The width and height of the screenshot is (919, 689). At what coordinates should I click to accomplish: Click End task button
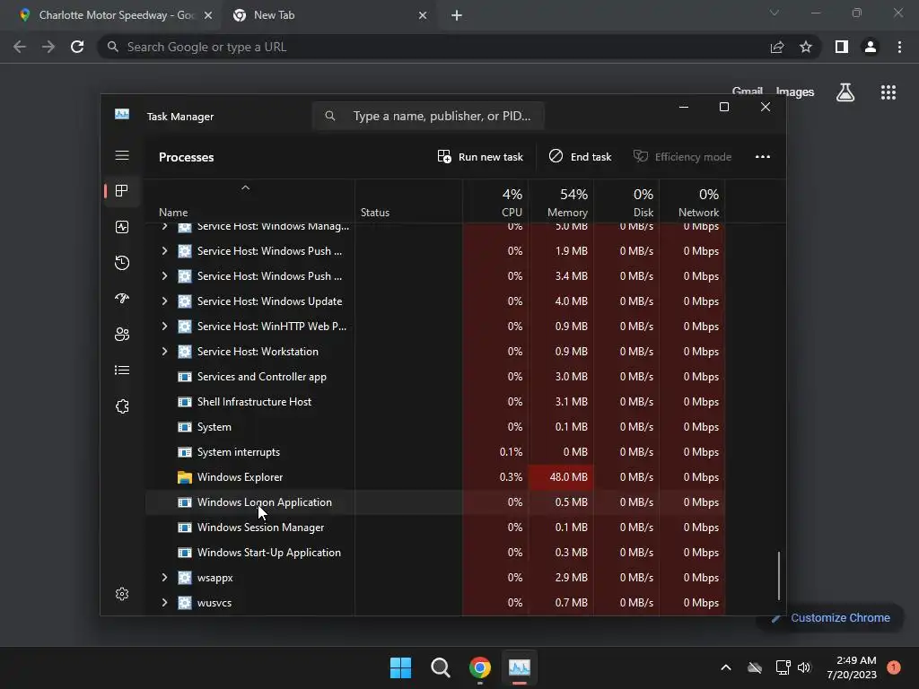tap(580, 156)
